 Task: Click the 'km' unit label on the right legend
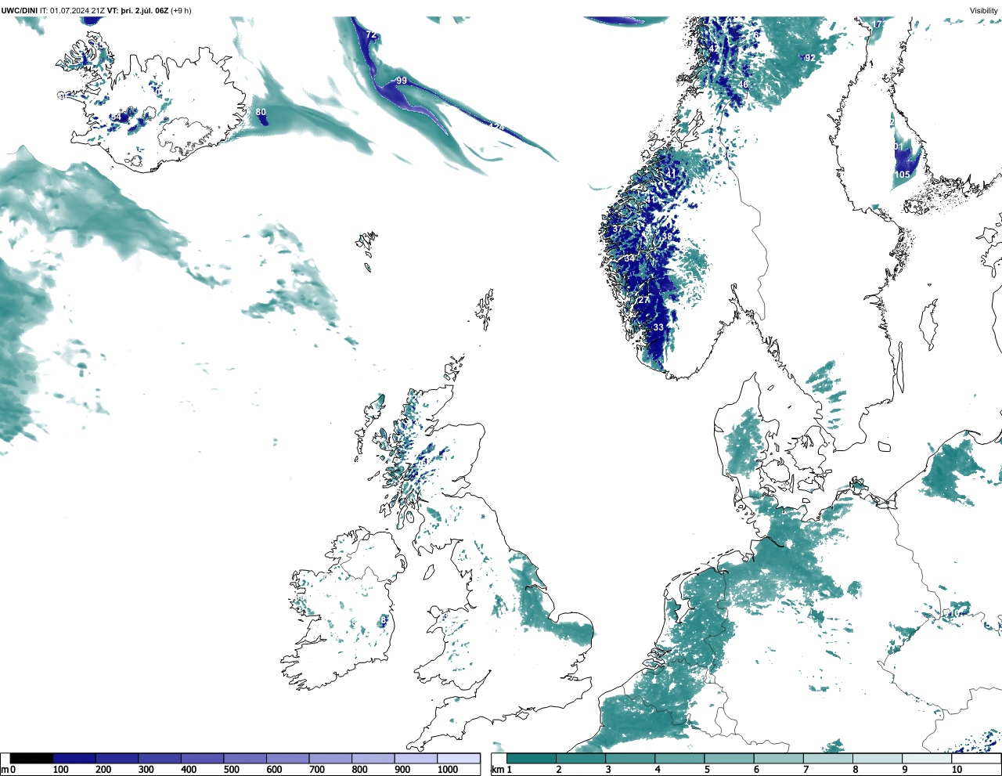[499, 770]
